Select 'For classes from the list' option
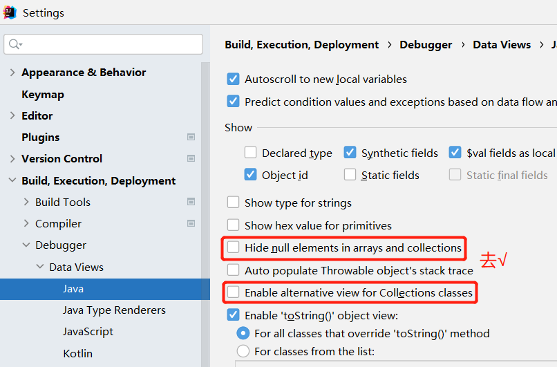 point(243,351)
